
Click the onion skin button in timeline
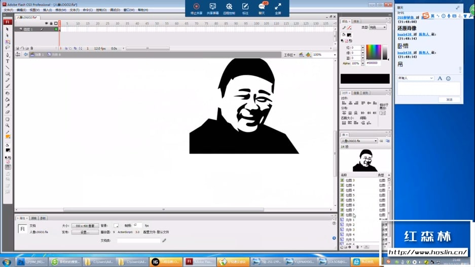pyautogui.click(x=66, y=49)
